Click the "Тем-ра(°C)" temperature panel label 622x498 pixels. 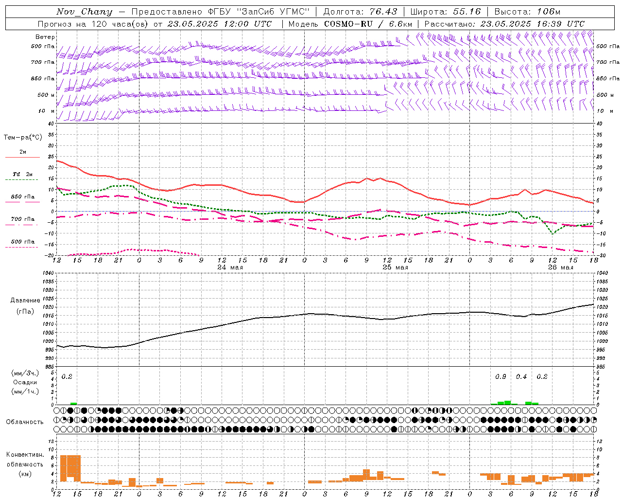coord(23,138)
